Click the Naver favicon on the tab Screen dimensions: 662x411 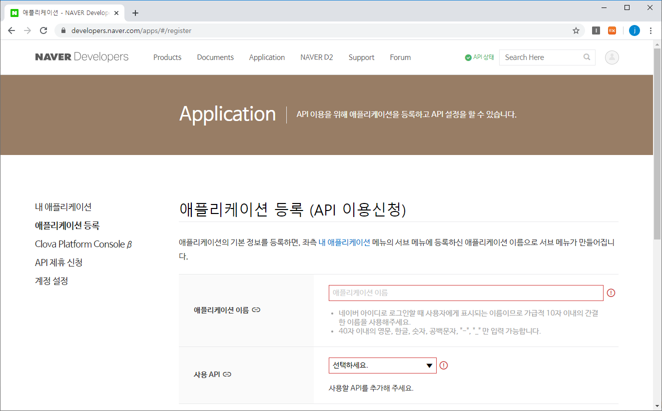coord(14,13)
